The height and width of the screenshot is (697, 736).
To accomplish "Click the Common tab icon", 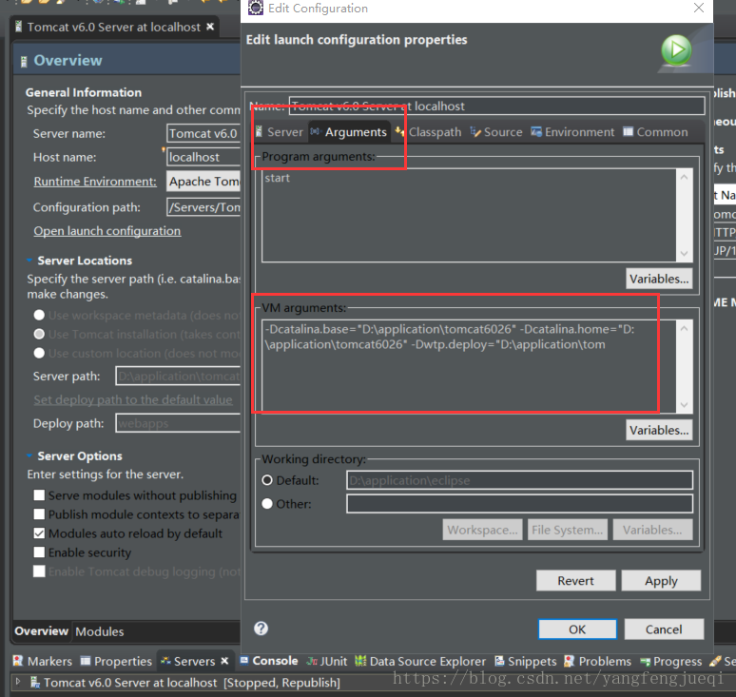I will coord(628,131).
